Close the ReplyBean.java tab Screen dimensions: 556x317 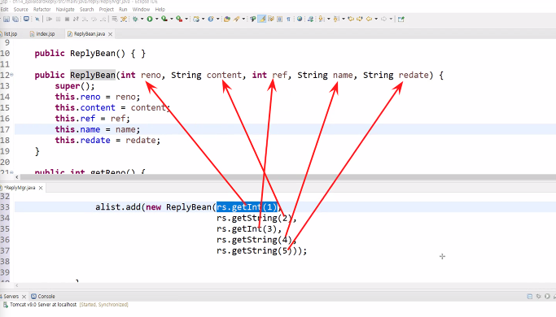click(110, 34)
